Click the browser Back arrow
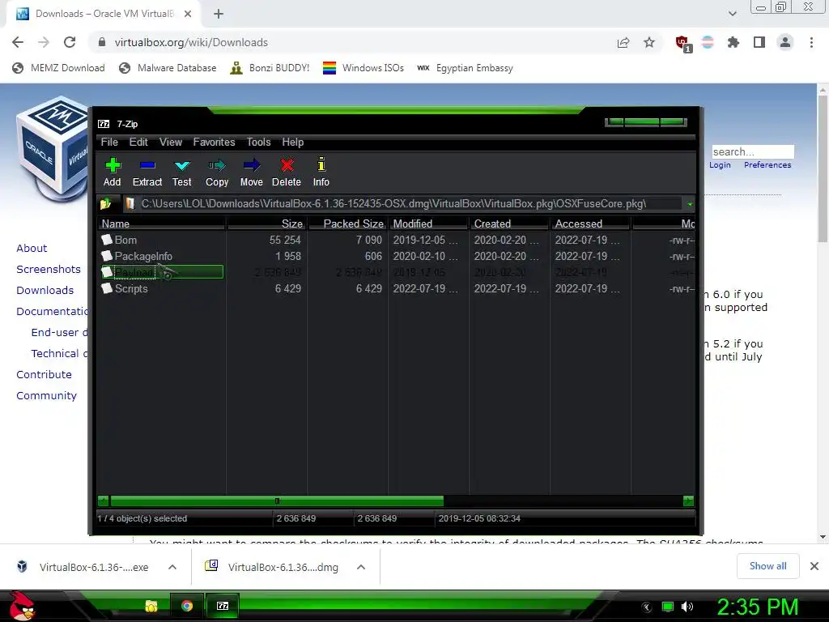 18,42
